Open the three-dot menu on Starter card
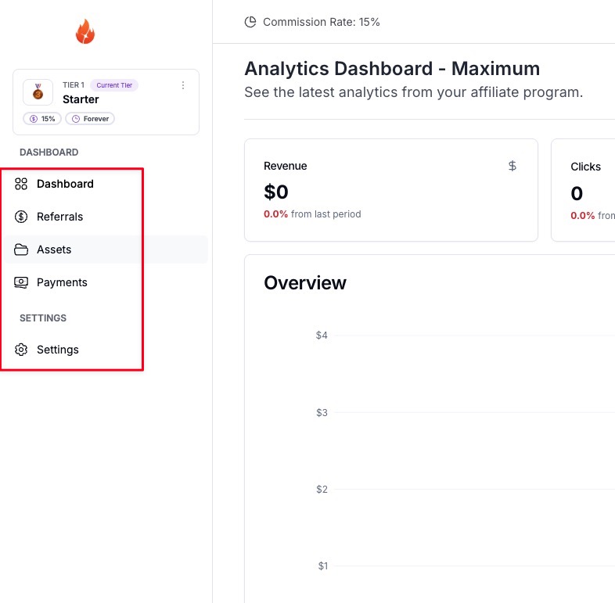 183,85
